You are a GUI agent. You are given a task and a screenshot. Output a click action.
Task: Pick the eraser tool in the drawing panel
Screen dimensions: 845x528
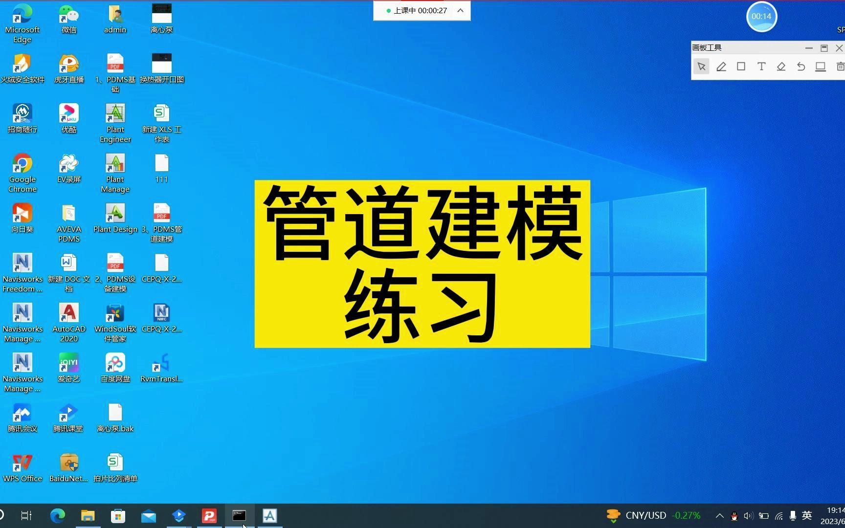pyautogui.click(x=780, y=66)
